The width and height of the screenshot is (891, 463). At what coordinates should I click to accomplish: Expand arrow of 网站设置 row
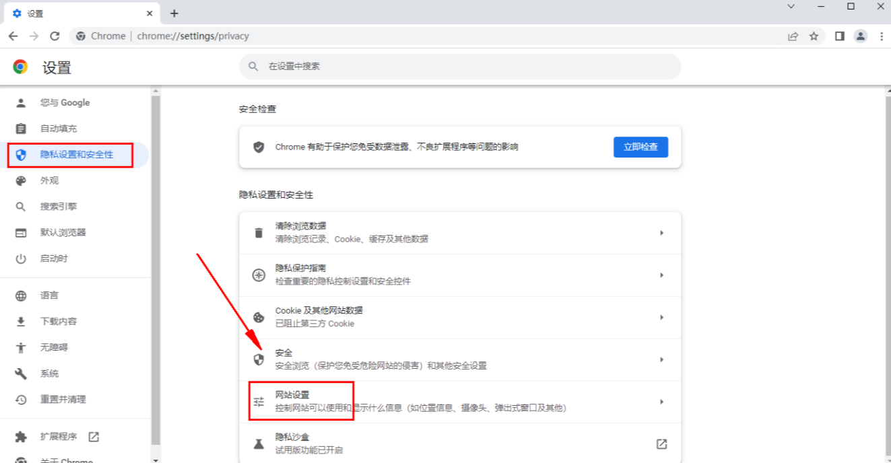tap(662, 402)
